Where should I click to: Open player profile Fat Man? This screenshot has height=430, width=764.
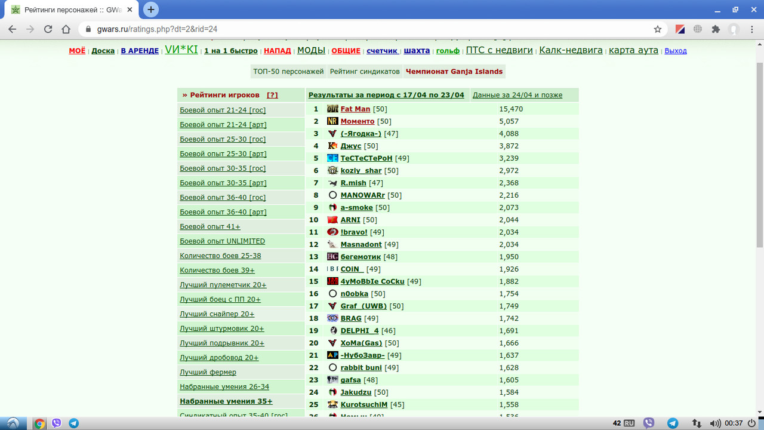355,109
